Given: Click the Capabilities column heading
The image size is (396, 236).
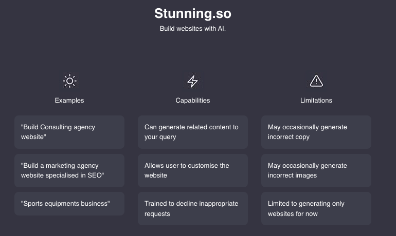Looking at the screenshot, I should click(193, 101).
